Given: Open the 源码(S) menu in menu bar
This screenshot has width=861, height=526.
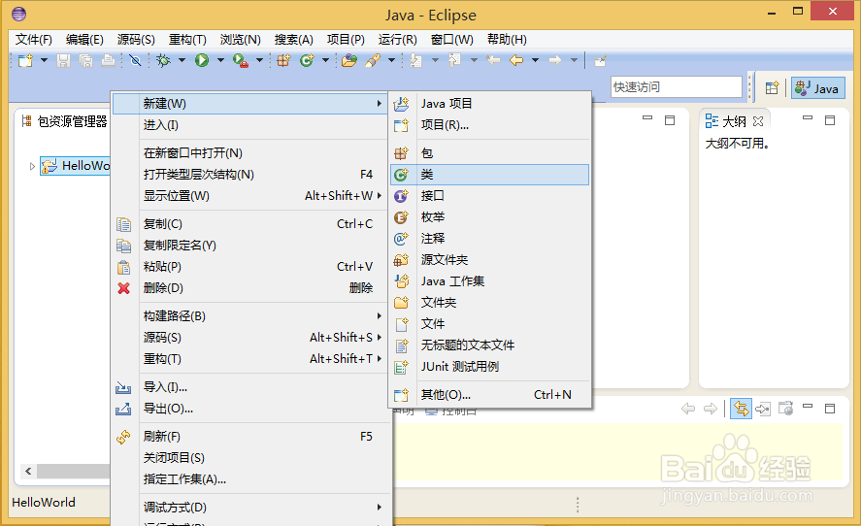Looking at the screenshot, I should tap(136, 40).
